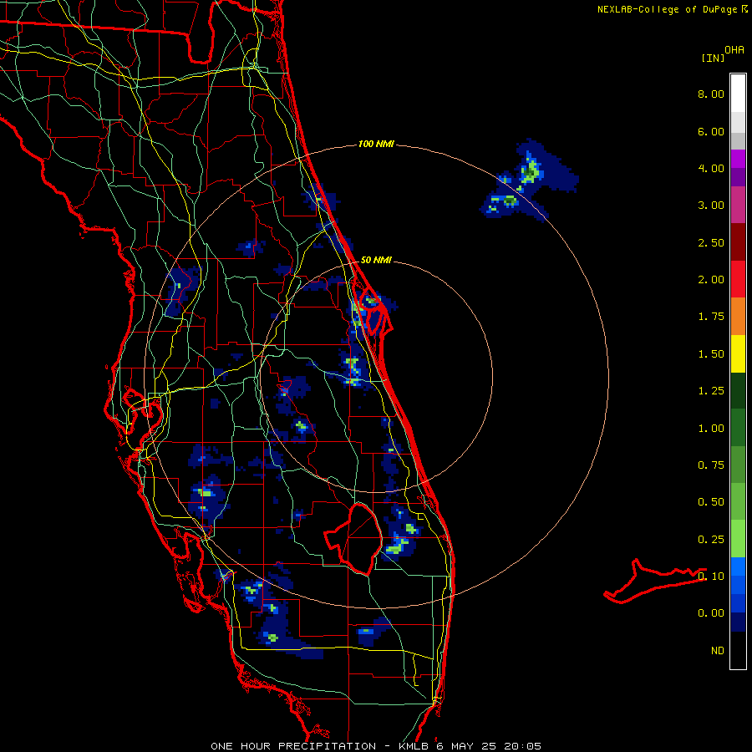Pick the bright red legend swatch
Image resolution: width=752 pixels, height=752 pixels.
(x=738, y=279)
